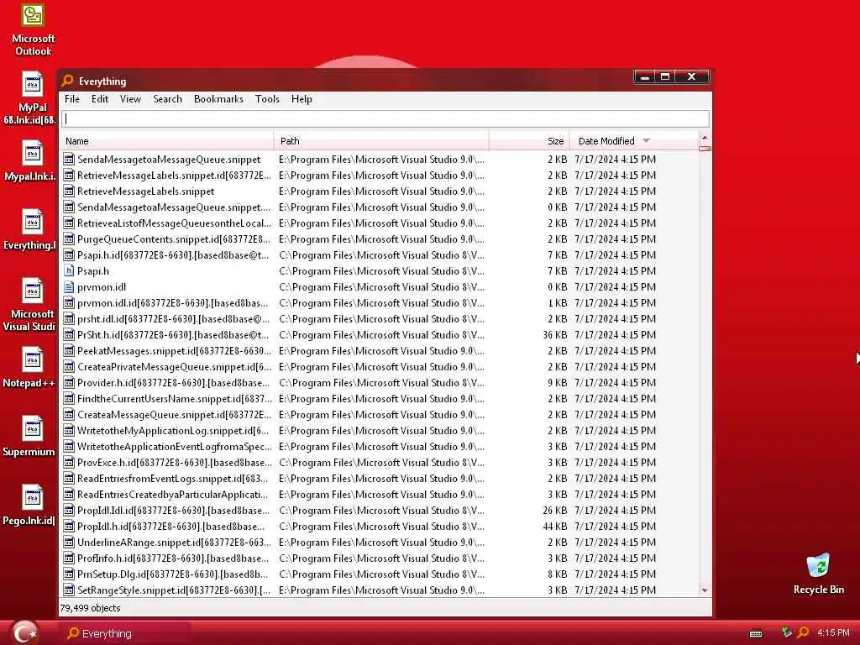Click the icon beside PropIdl.Idl.id file

(x=69, y=511)
